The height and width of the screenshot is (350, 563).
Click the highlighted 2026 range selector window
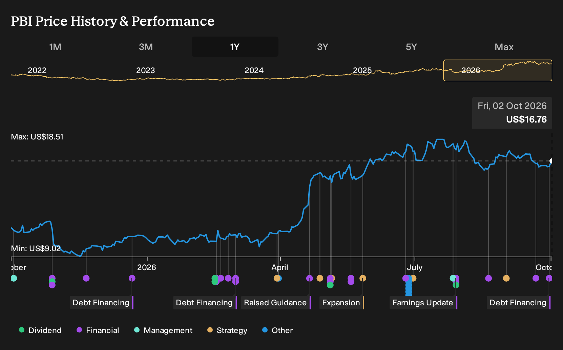point(498,70)
